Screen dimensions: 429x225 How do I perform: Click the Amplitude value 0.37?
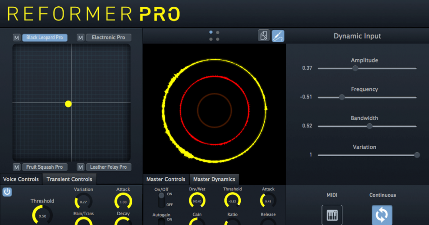tap(307, 68)
